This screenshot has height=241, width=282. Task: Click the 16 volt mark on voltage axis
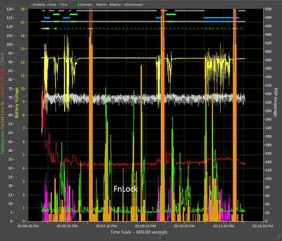[23, 9]
